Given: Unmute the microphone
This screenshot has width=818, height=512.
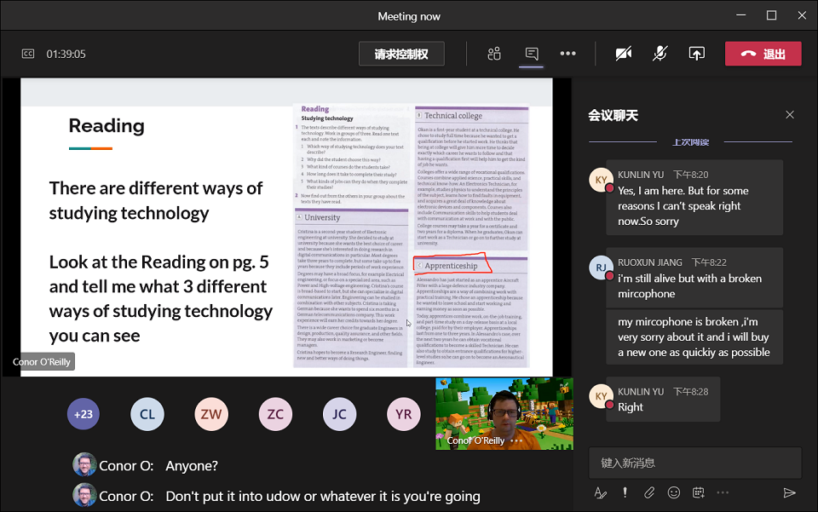Looking at the screenshot, I should 660,54.
